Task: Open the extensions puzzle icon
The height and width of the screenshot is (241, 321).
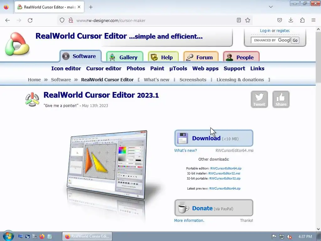Action: point(302,20)
